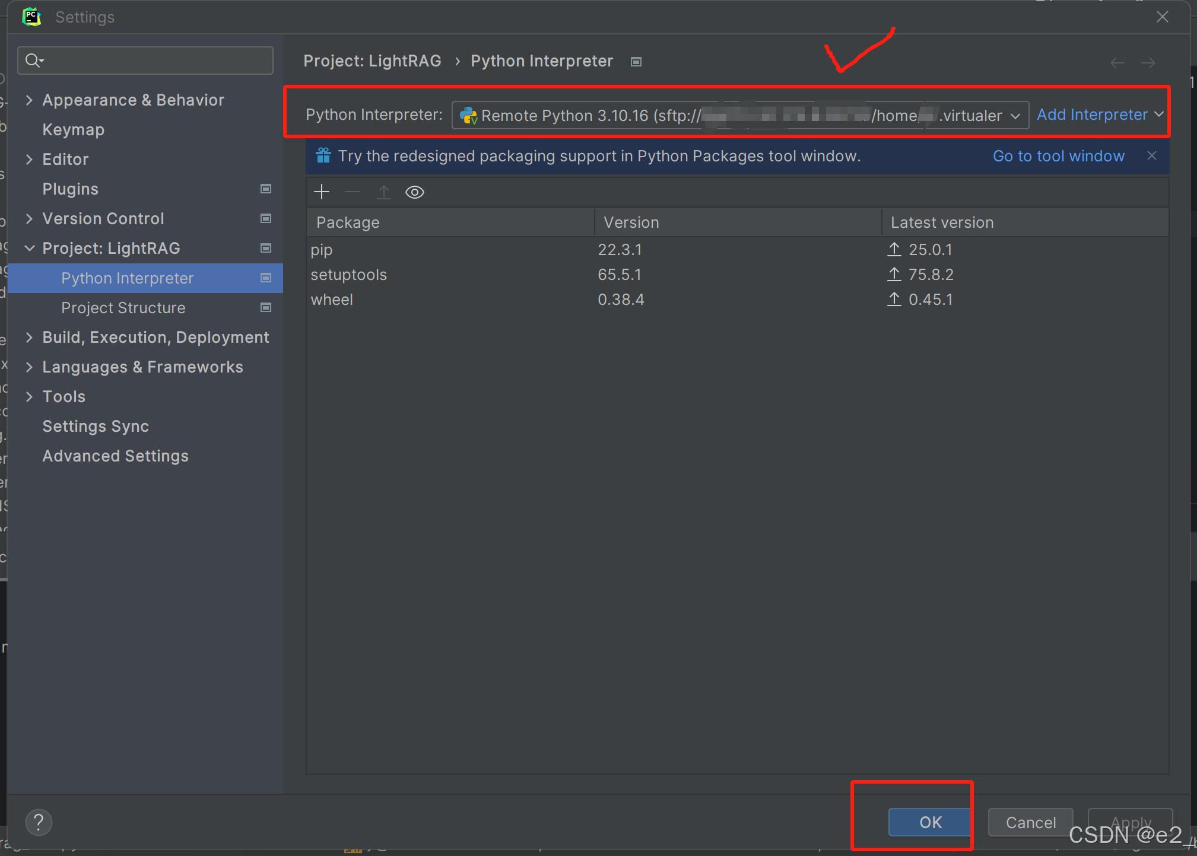This screenshot has width=1197, height=856.
Task: Remove the selected package (minus icon)
Action: point(353,192)
